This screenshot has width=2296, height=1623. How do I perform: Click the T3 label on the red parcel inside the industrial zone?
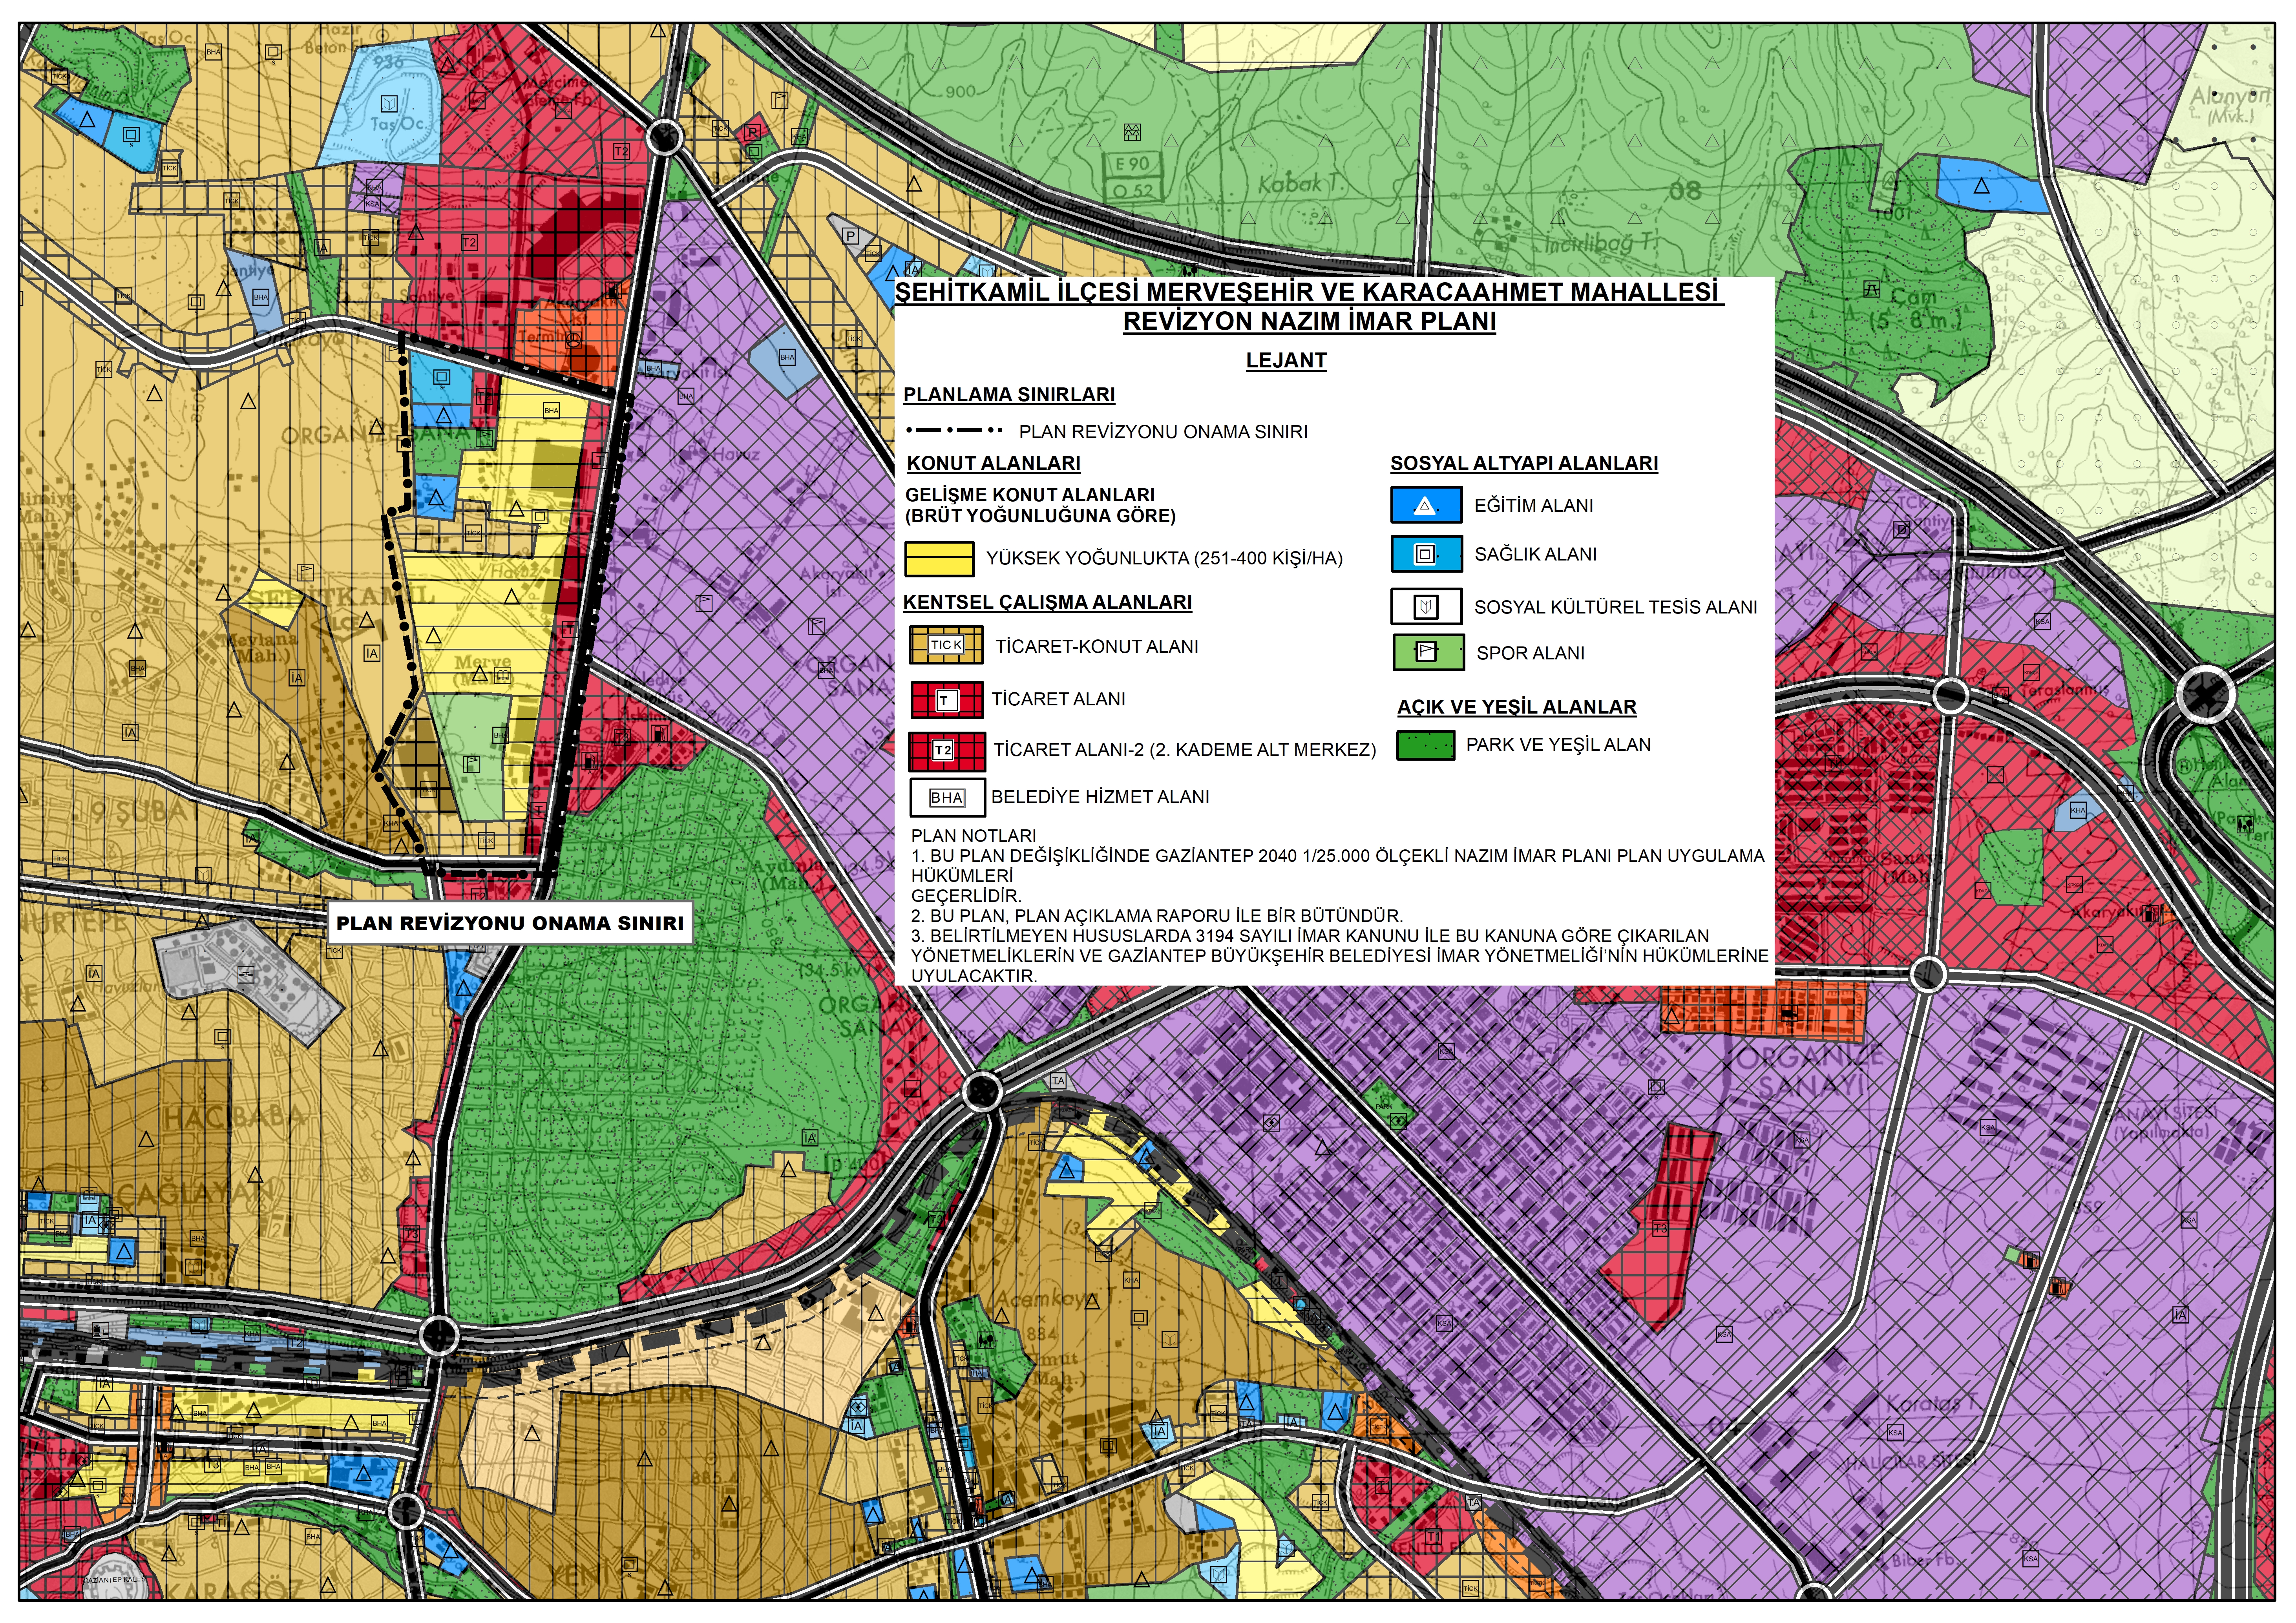point(1660,1229)
